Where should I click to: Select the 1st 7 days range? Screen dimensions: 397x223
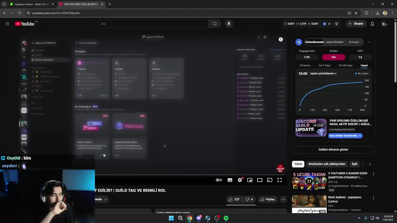click(x=324, y=65)
